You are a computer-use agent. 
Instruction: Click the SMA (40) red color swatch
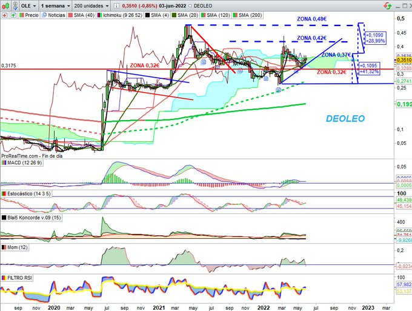[70, 15]
